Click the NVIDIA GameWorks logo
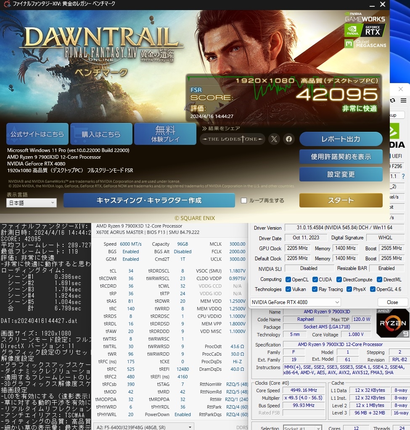Image resolution: width=410 pixels, height=430 pixels. (365, 17)
